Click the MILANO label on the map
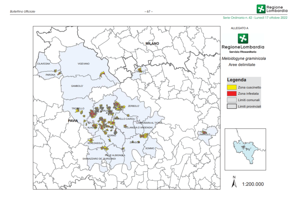This screenshot has height=200, width=298. point(152,44)
